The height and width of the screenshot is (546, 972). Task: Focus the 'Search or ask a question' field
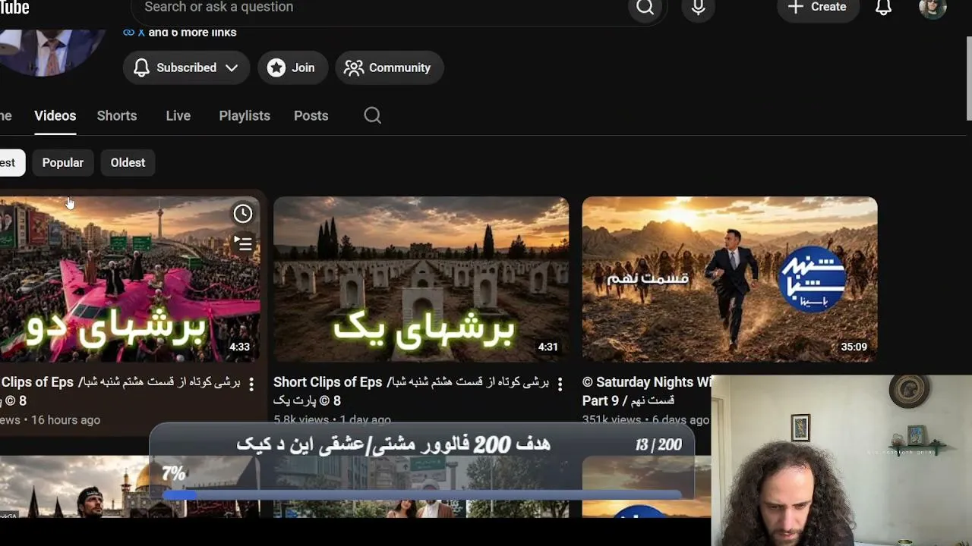coord(380,8)
